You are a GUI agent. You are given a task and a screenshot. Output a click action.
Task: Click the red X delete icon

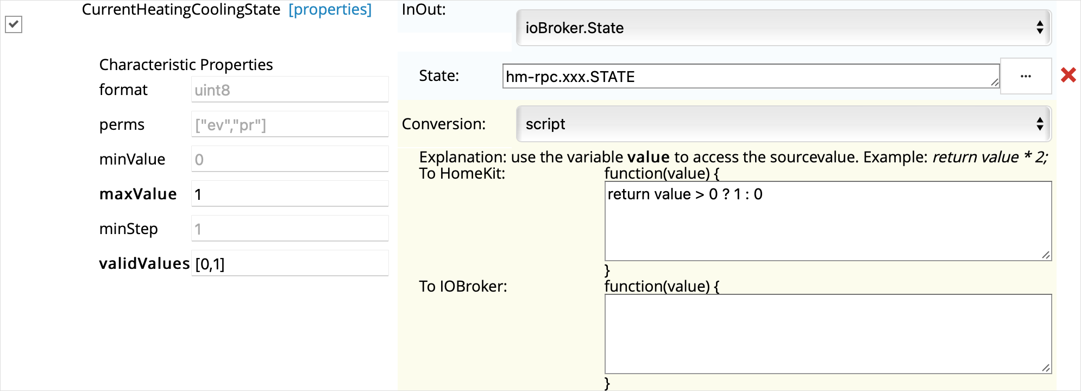click(1068, 75)
